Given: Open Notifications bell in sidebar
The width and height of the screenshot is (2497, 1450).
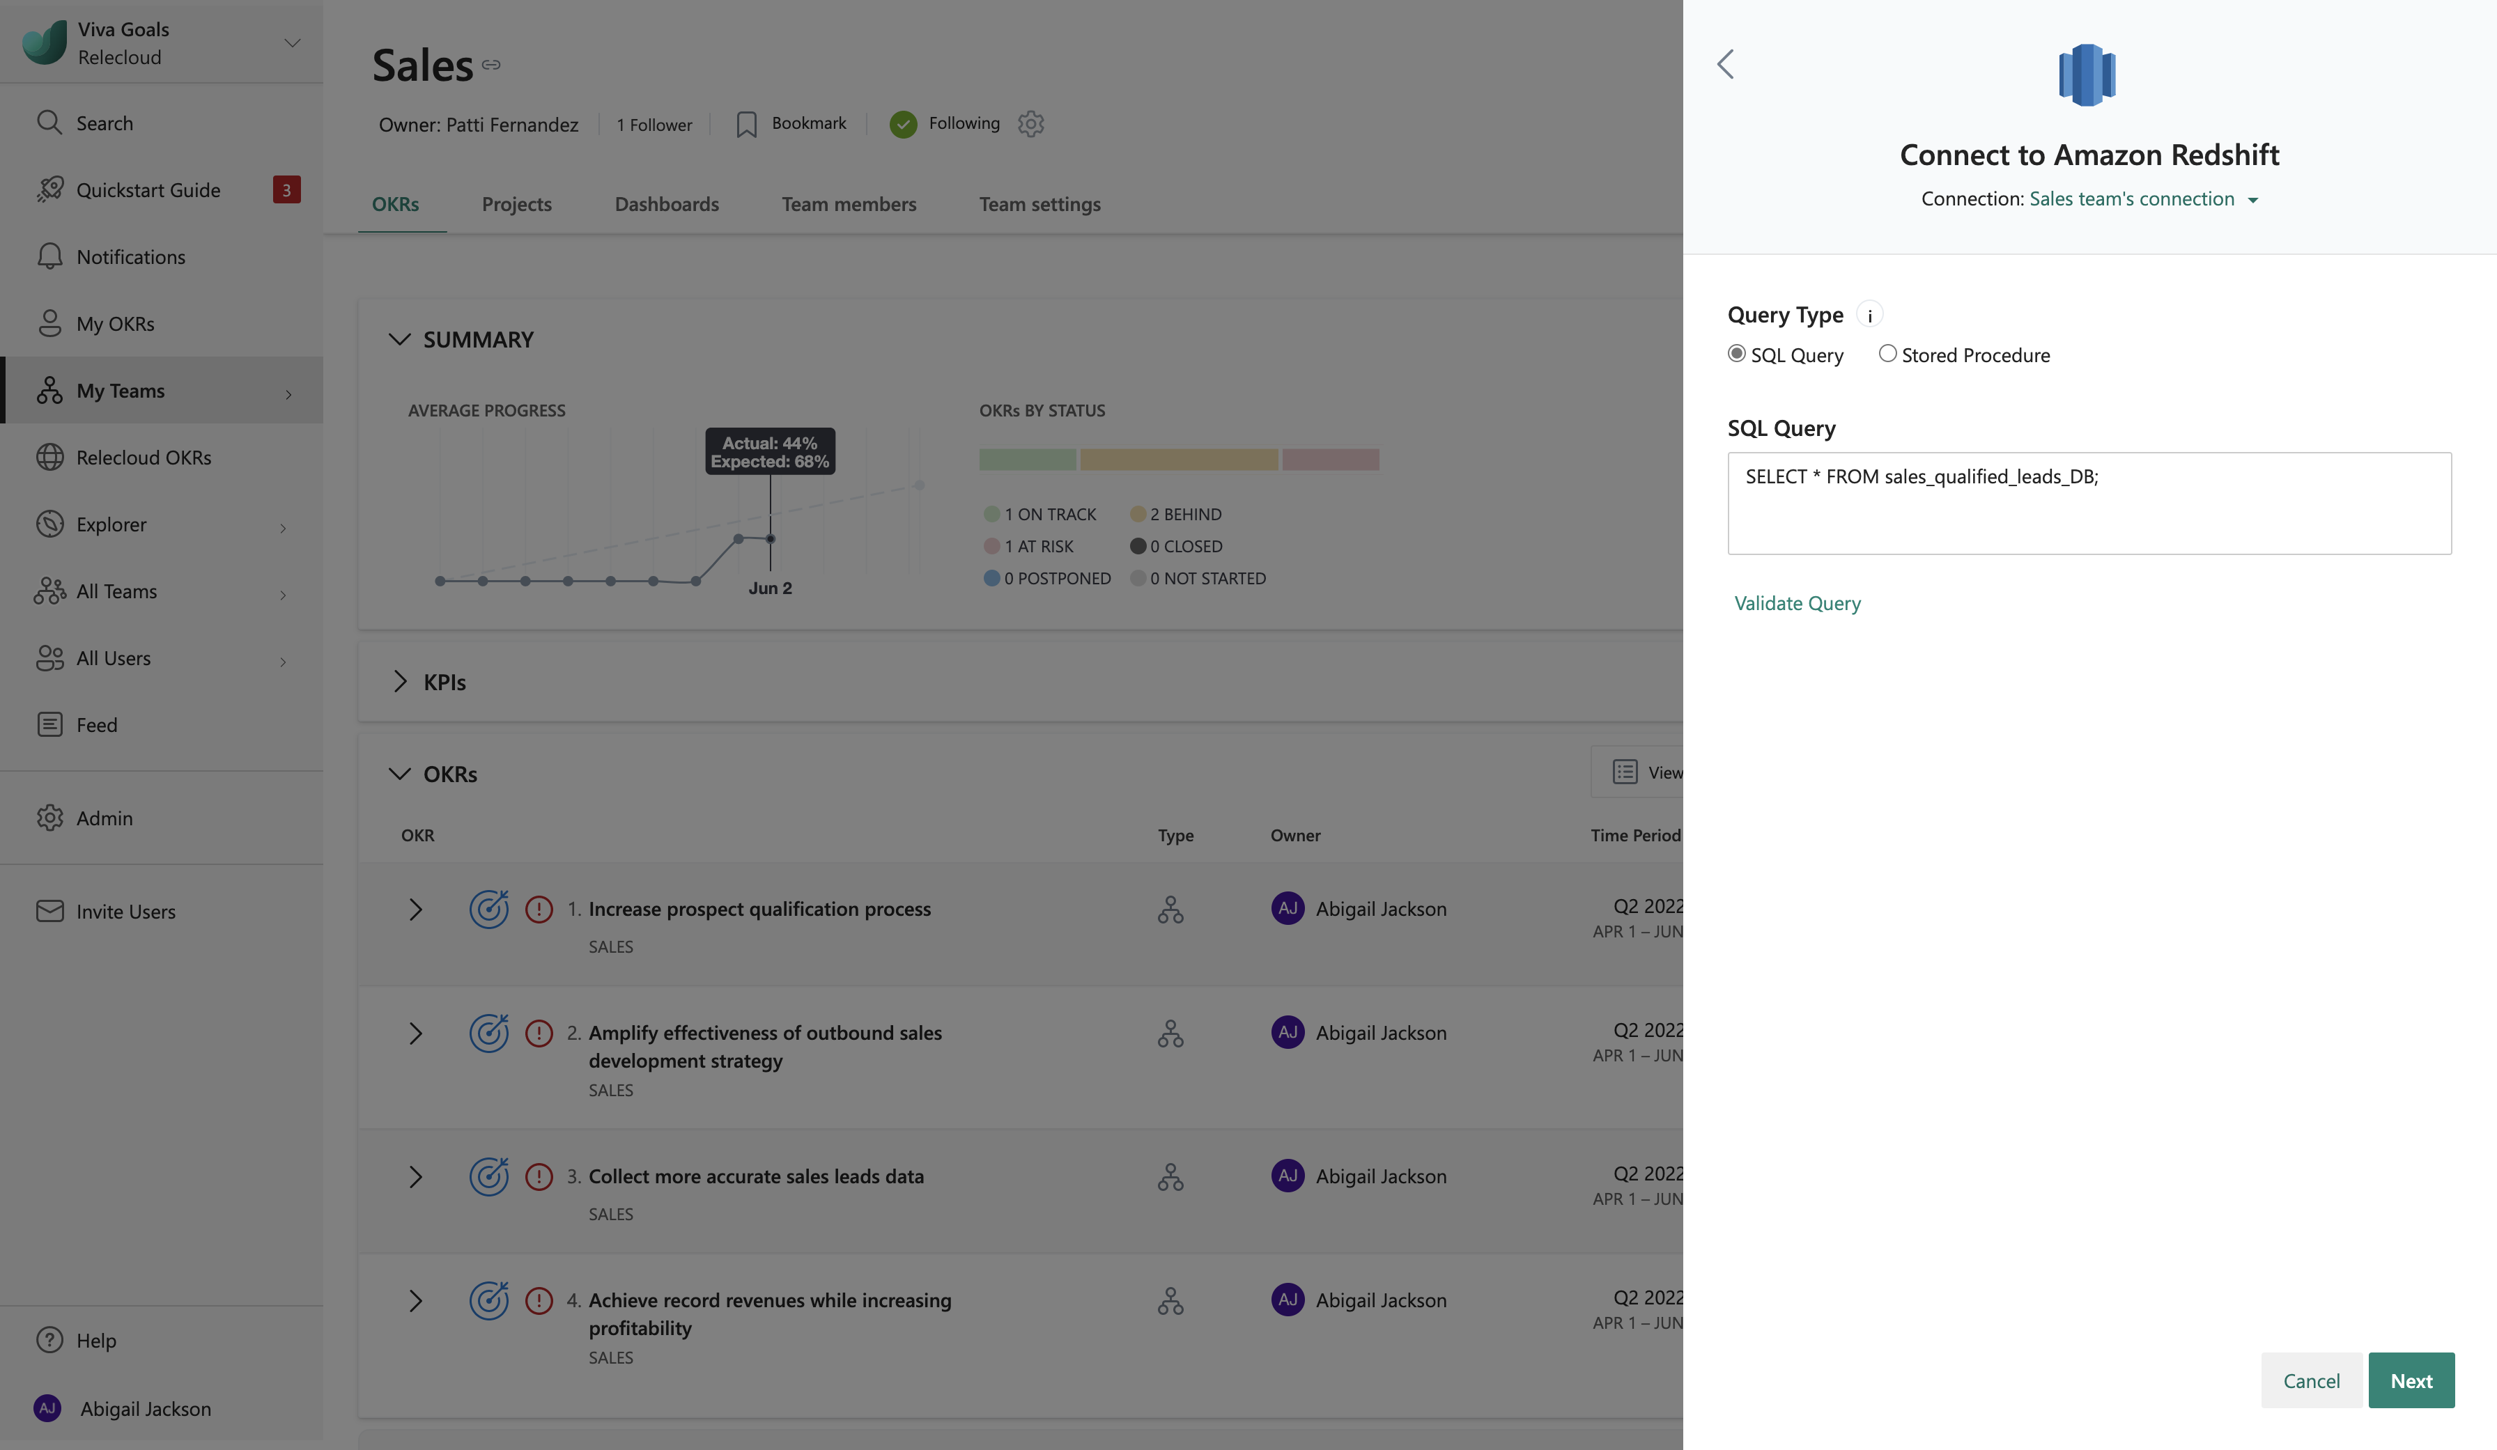Looking at the screenshot, I should (x=49, y=256).
